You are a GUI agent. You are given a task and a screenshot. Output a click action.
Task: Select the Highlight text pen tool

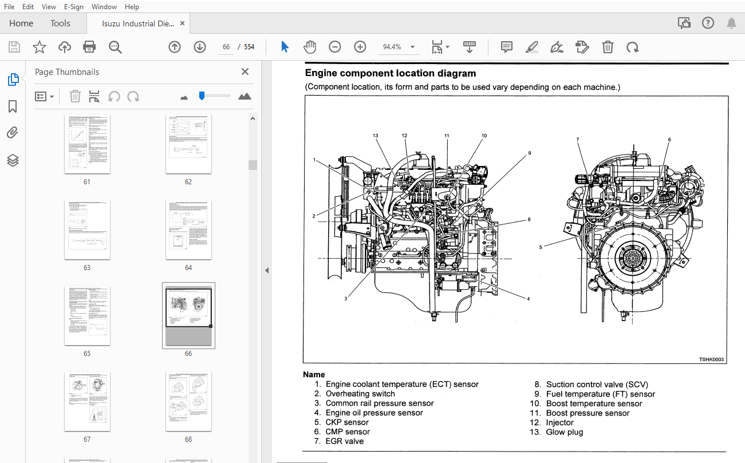tap(531, 47)
